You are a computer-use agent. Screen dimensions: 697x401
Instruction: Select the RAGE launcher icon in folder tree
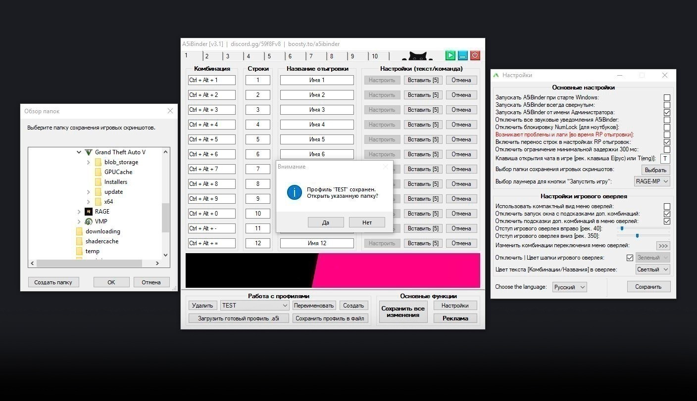point(89,212)
